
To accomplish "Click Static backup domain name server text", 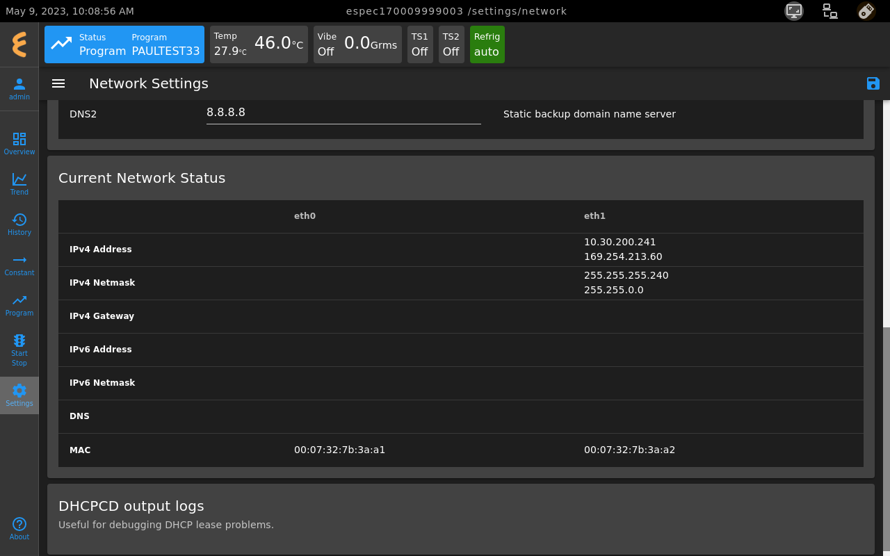I will click(590, 114).
